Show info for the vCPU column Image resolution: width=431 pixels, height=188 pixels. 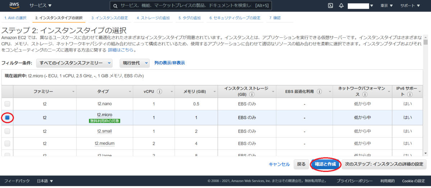click(x=159, y=92)
